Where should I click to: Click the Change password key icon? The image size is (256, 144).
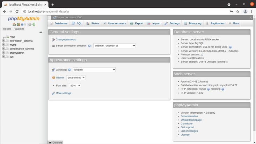coord(53,40)
